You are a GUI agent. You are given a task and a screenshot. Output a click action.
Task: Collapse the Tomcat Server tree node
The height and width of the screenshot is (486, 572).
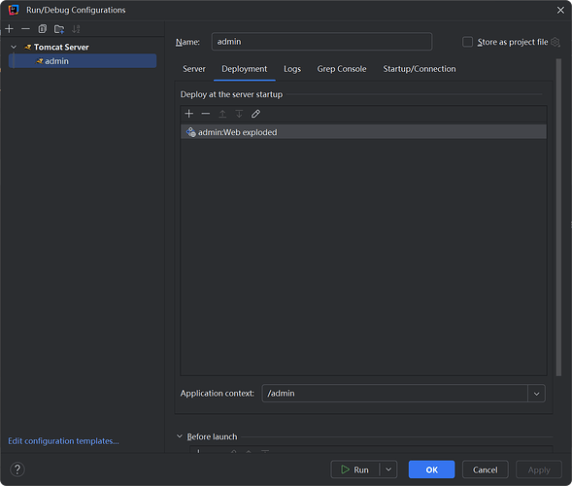(14, 47)
